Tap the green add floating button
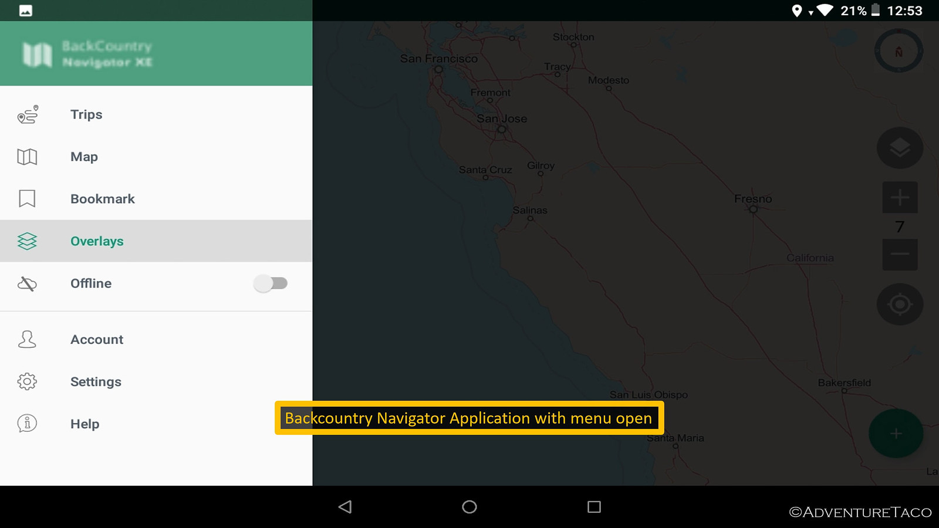This screenshot has width=939, height=528. pyautogui.click(x=896, y=434)
